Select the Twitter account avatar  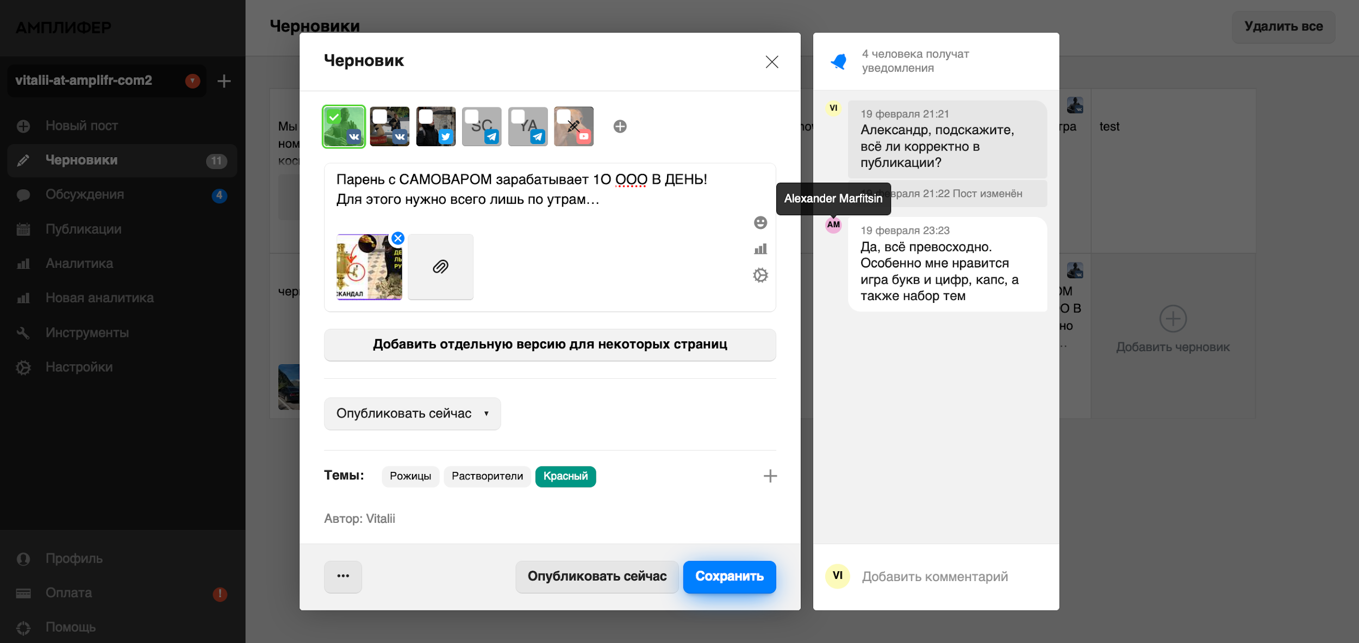436,126
